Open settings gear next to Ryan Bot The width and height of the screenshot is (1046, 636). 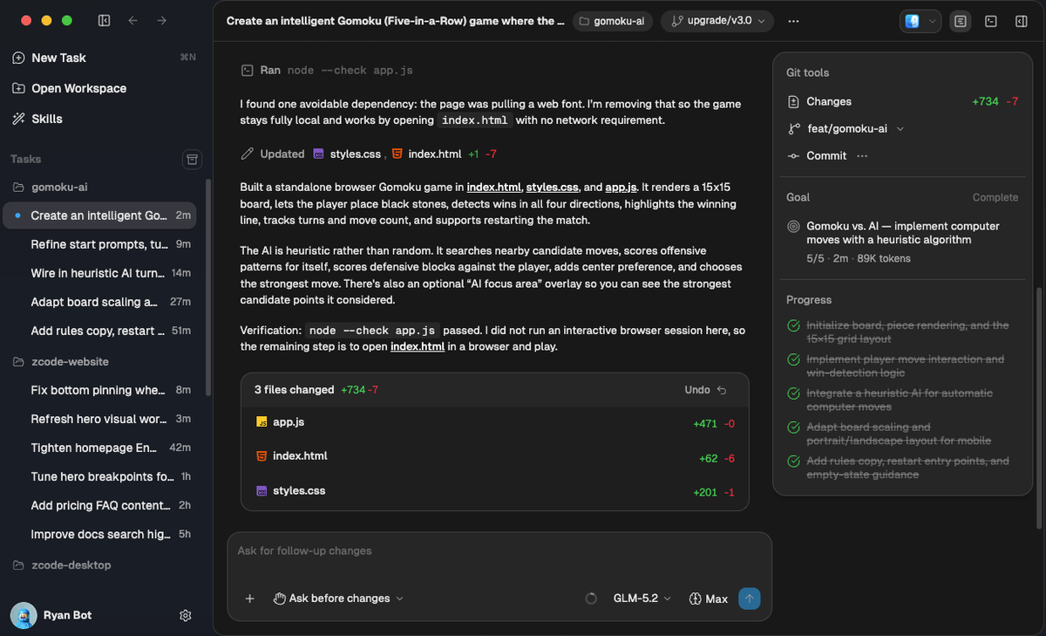click(x=185, y=615)
